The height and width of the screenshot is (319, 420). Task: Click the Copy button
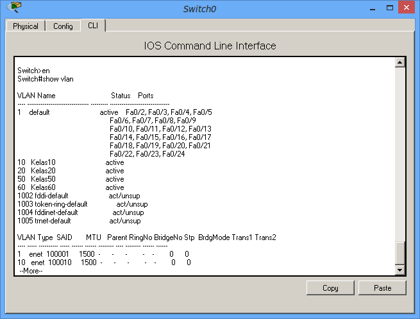pyautogui.click(x=330, y=288)
